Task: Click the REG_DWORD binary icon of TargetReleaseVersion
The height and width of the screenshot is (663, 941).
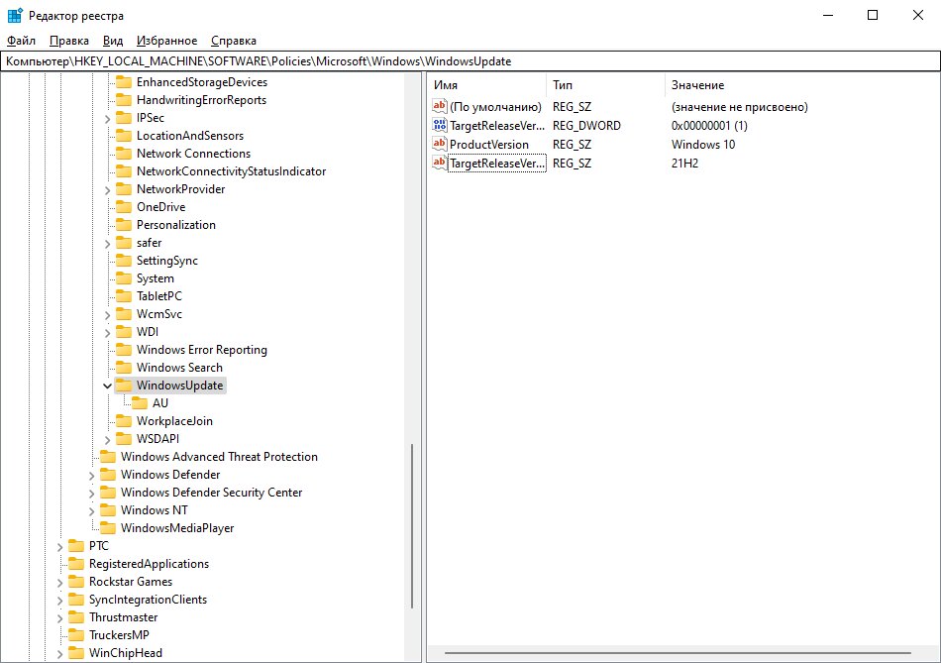Action: (440, 125)
